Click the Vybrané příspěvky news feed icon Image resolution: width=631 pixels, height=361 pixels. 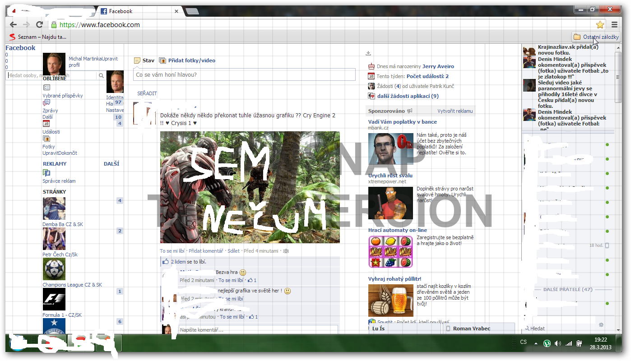click(x=46, y=88)
